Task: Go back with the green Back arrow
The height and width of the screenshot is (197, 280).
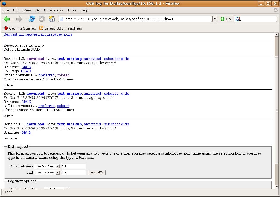Action: tap(7, 19)
